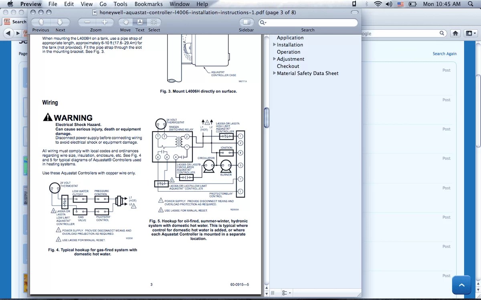Click the Search tab in the browser window

pyautogui.click(x=14, y=22)
